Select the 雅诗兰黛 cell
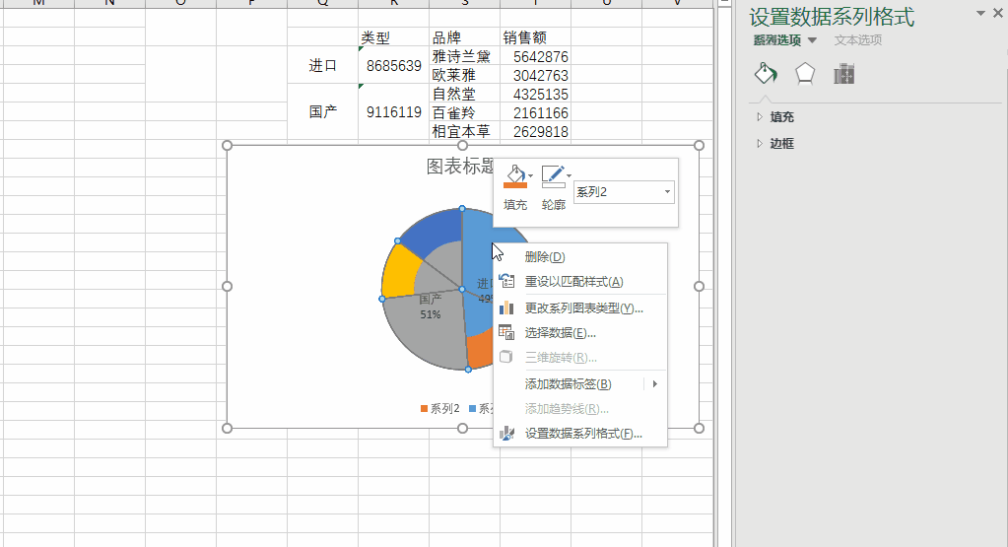Screen dimensions: 1008x547 pyautogui.click(x=464, y=56)
